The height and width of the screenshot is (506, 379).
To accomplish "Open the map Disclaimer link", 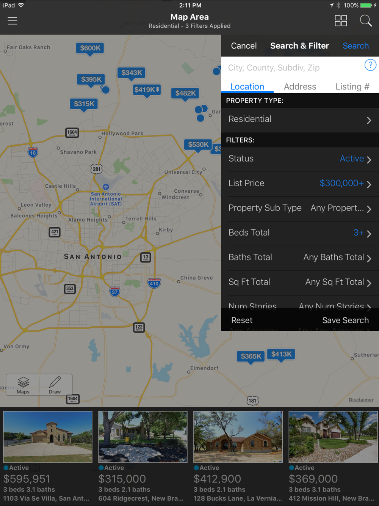I will (x=361, y=400).
